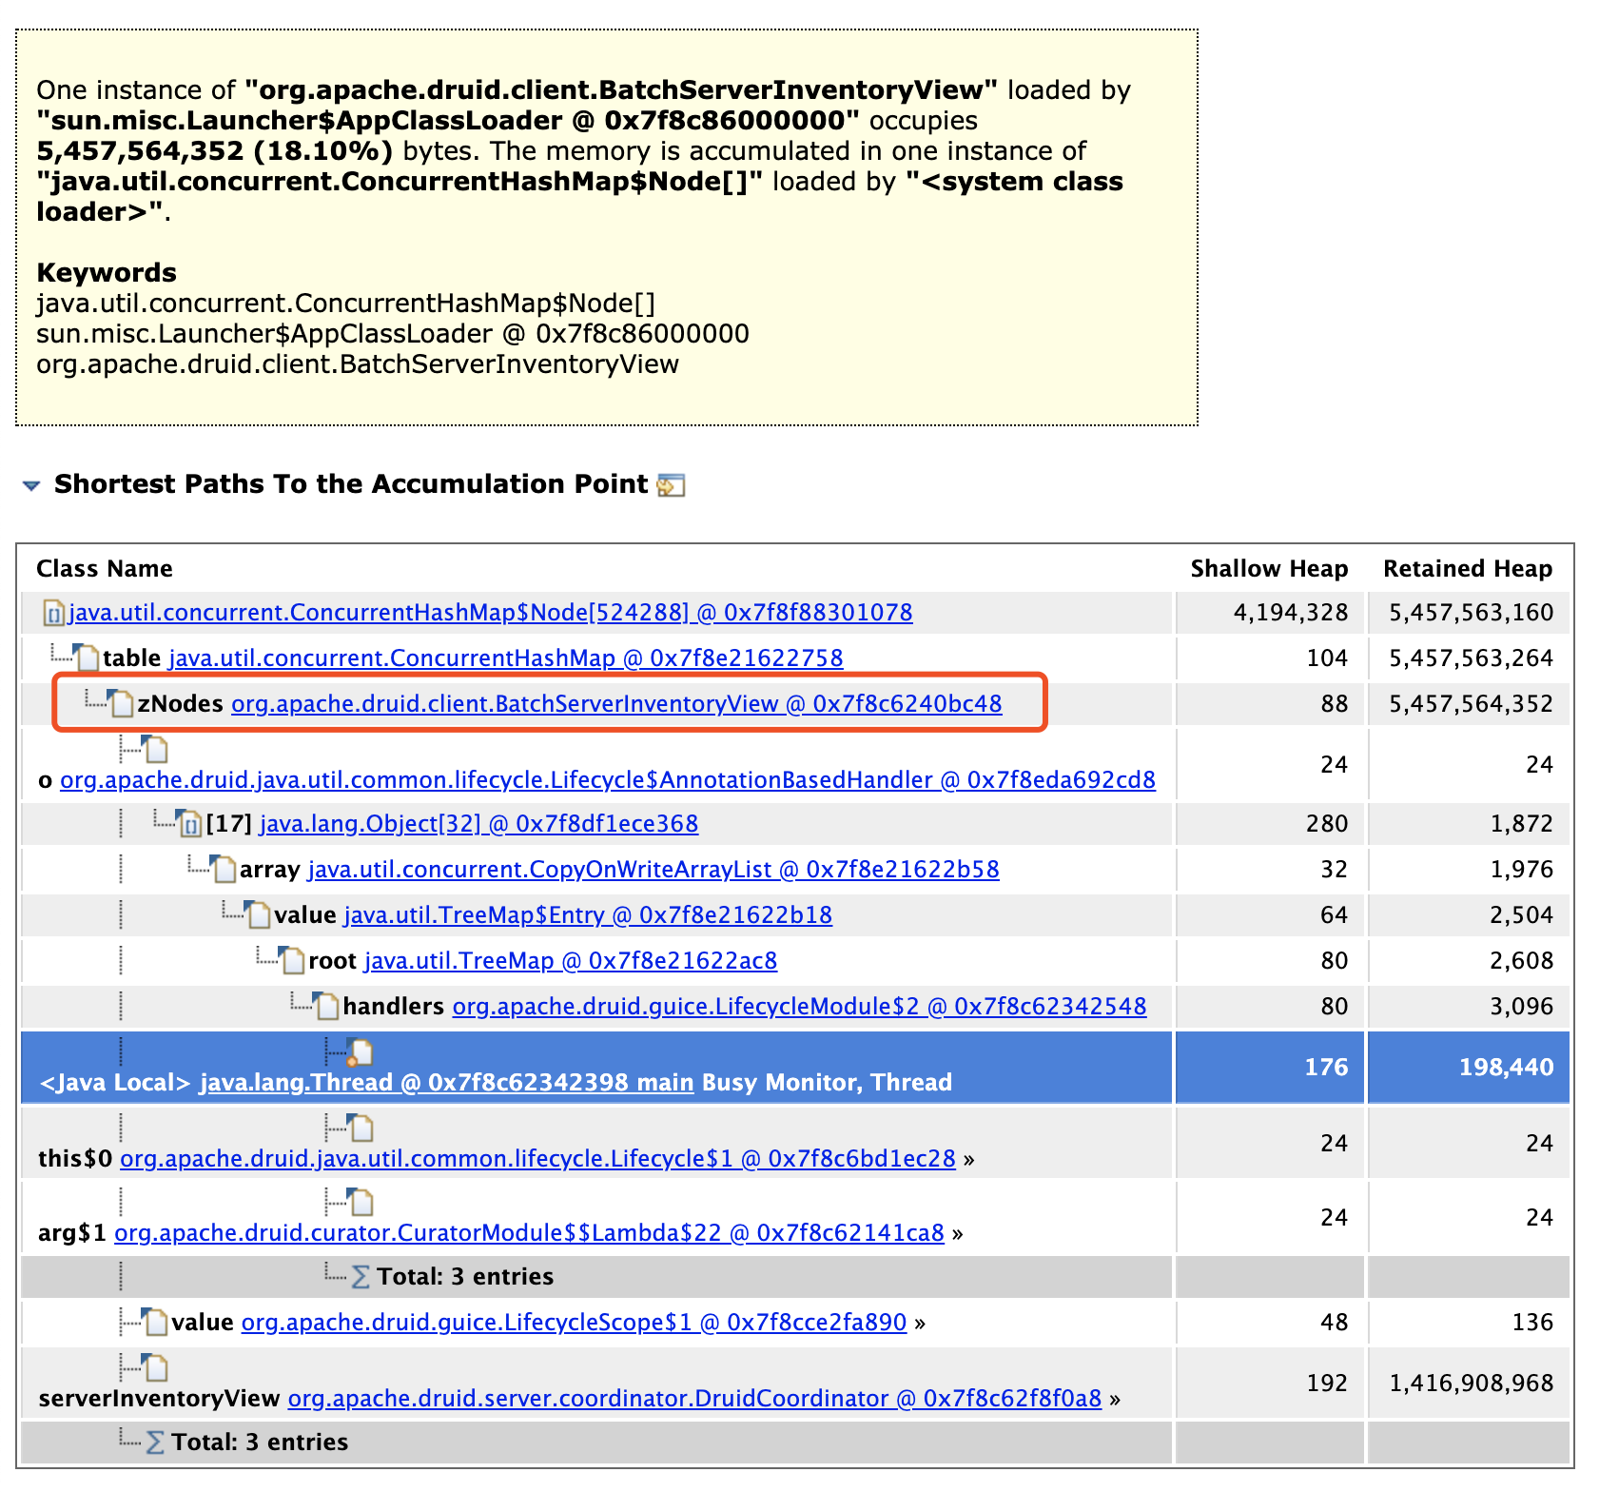Image resolution: width=1619 pixels, height=1492 pixels.
Task: Select shallow heap value 280
Action: coord(1327,824)
